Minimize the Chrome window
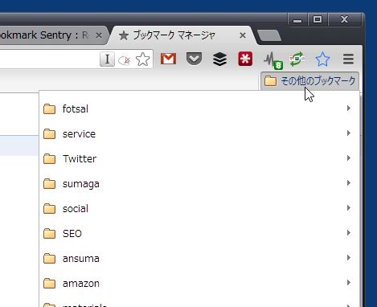This screenshot has height=307, width=377. pyautogui.click(x=297, y=20)
